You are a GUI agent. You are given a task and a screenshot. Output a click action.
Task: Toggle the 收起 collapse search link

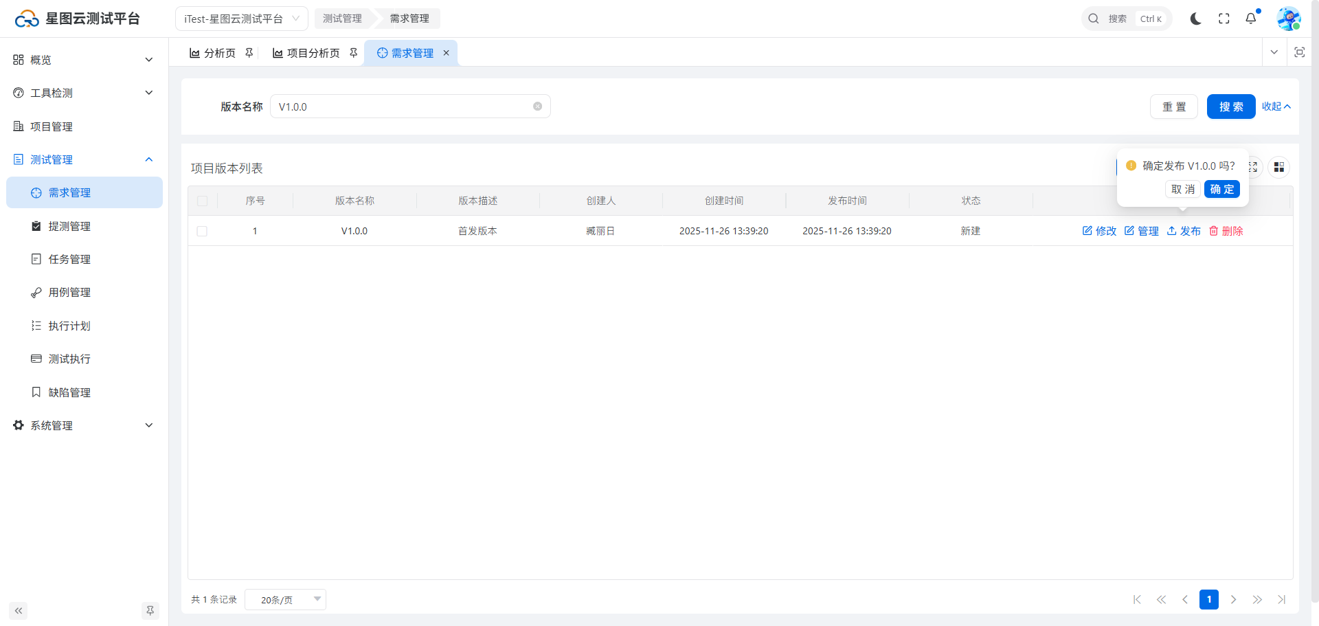pyautogui.click(x=1276, y=107)
